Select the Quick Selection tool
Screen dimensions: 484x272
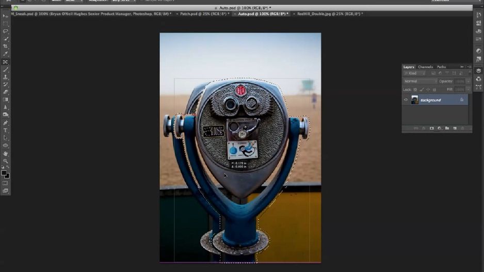click(x=5, y=39)
